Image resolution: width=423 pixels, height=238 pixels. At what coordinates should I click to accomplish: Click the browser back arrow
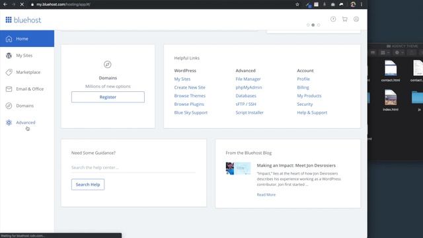[5, 5]
